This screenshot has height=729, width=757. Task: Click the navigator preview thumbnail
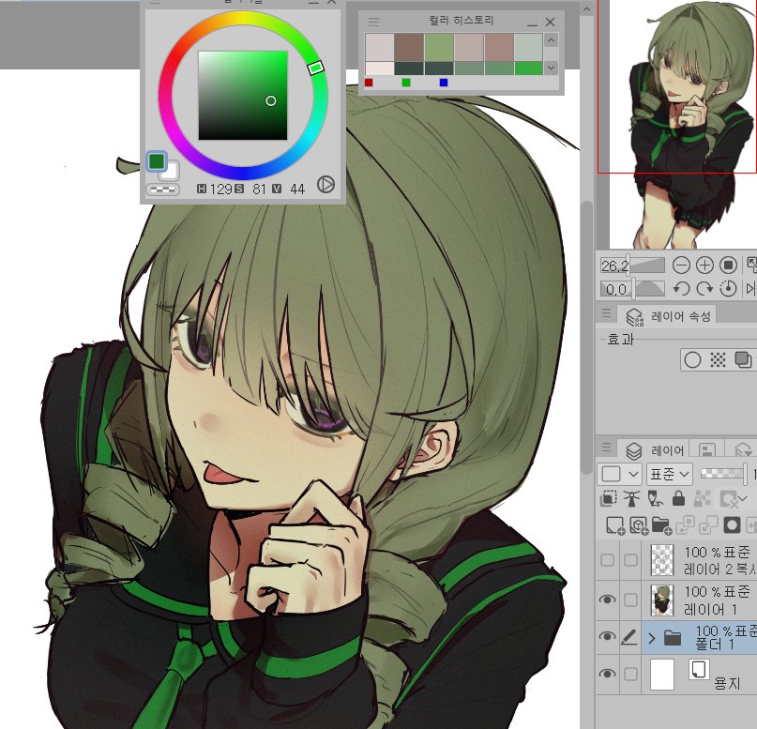[677, 124]
